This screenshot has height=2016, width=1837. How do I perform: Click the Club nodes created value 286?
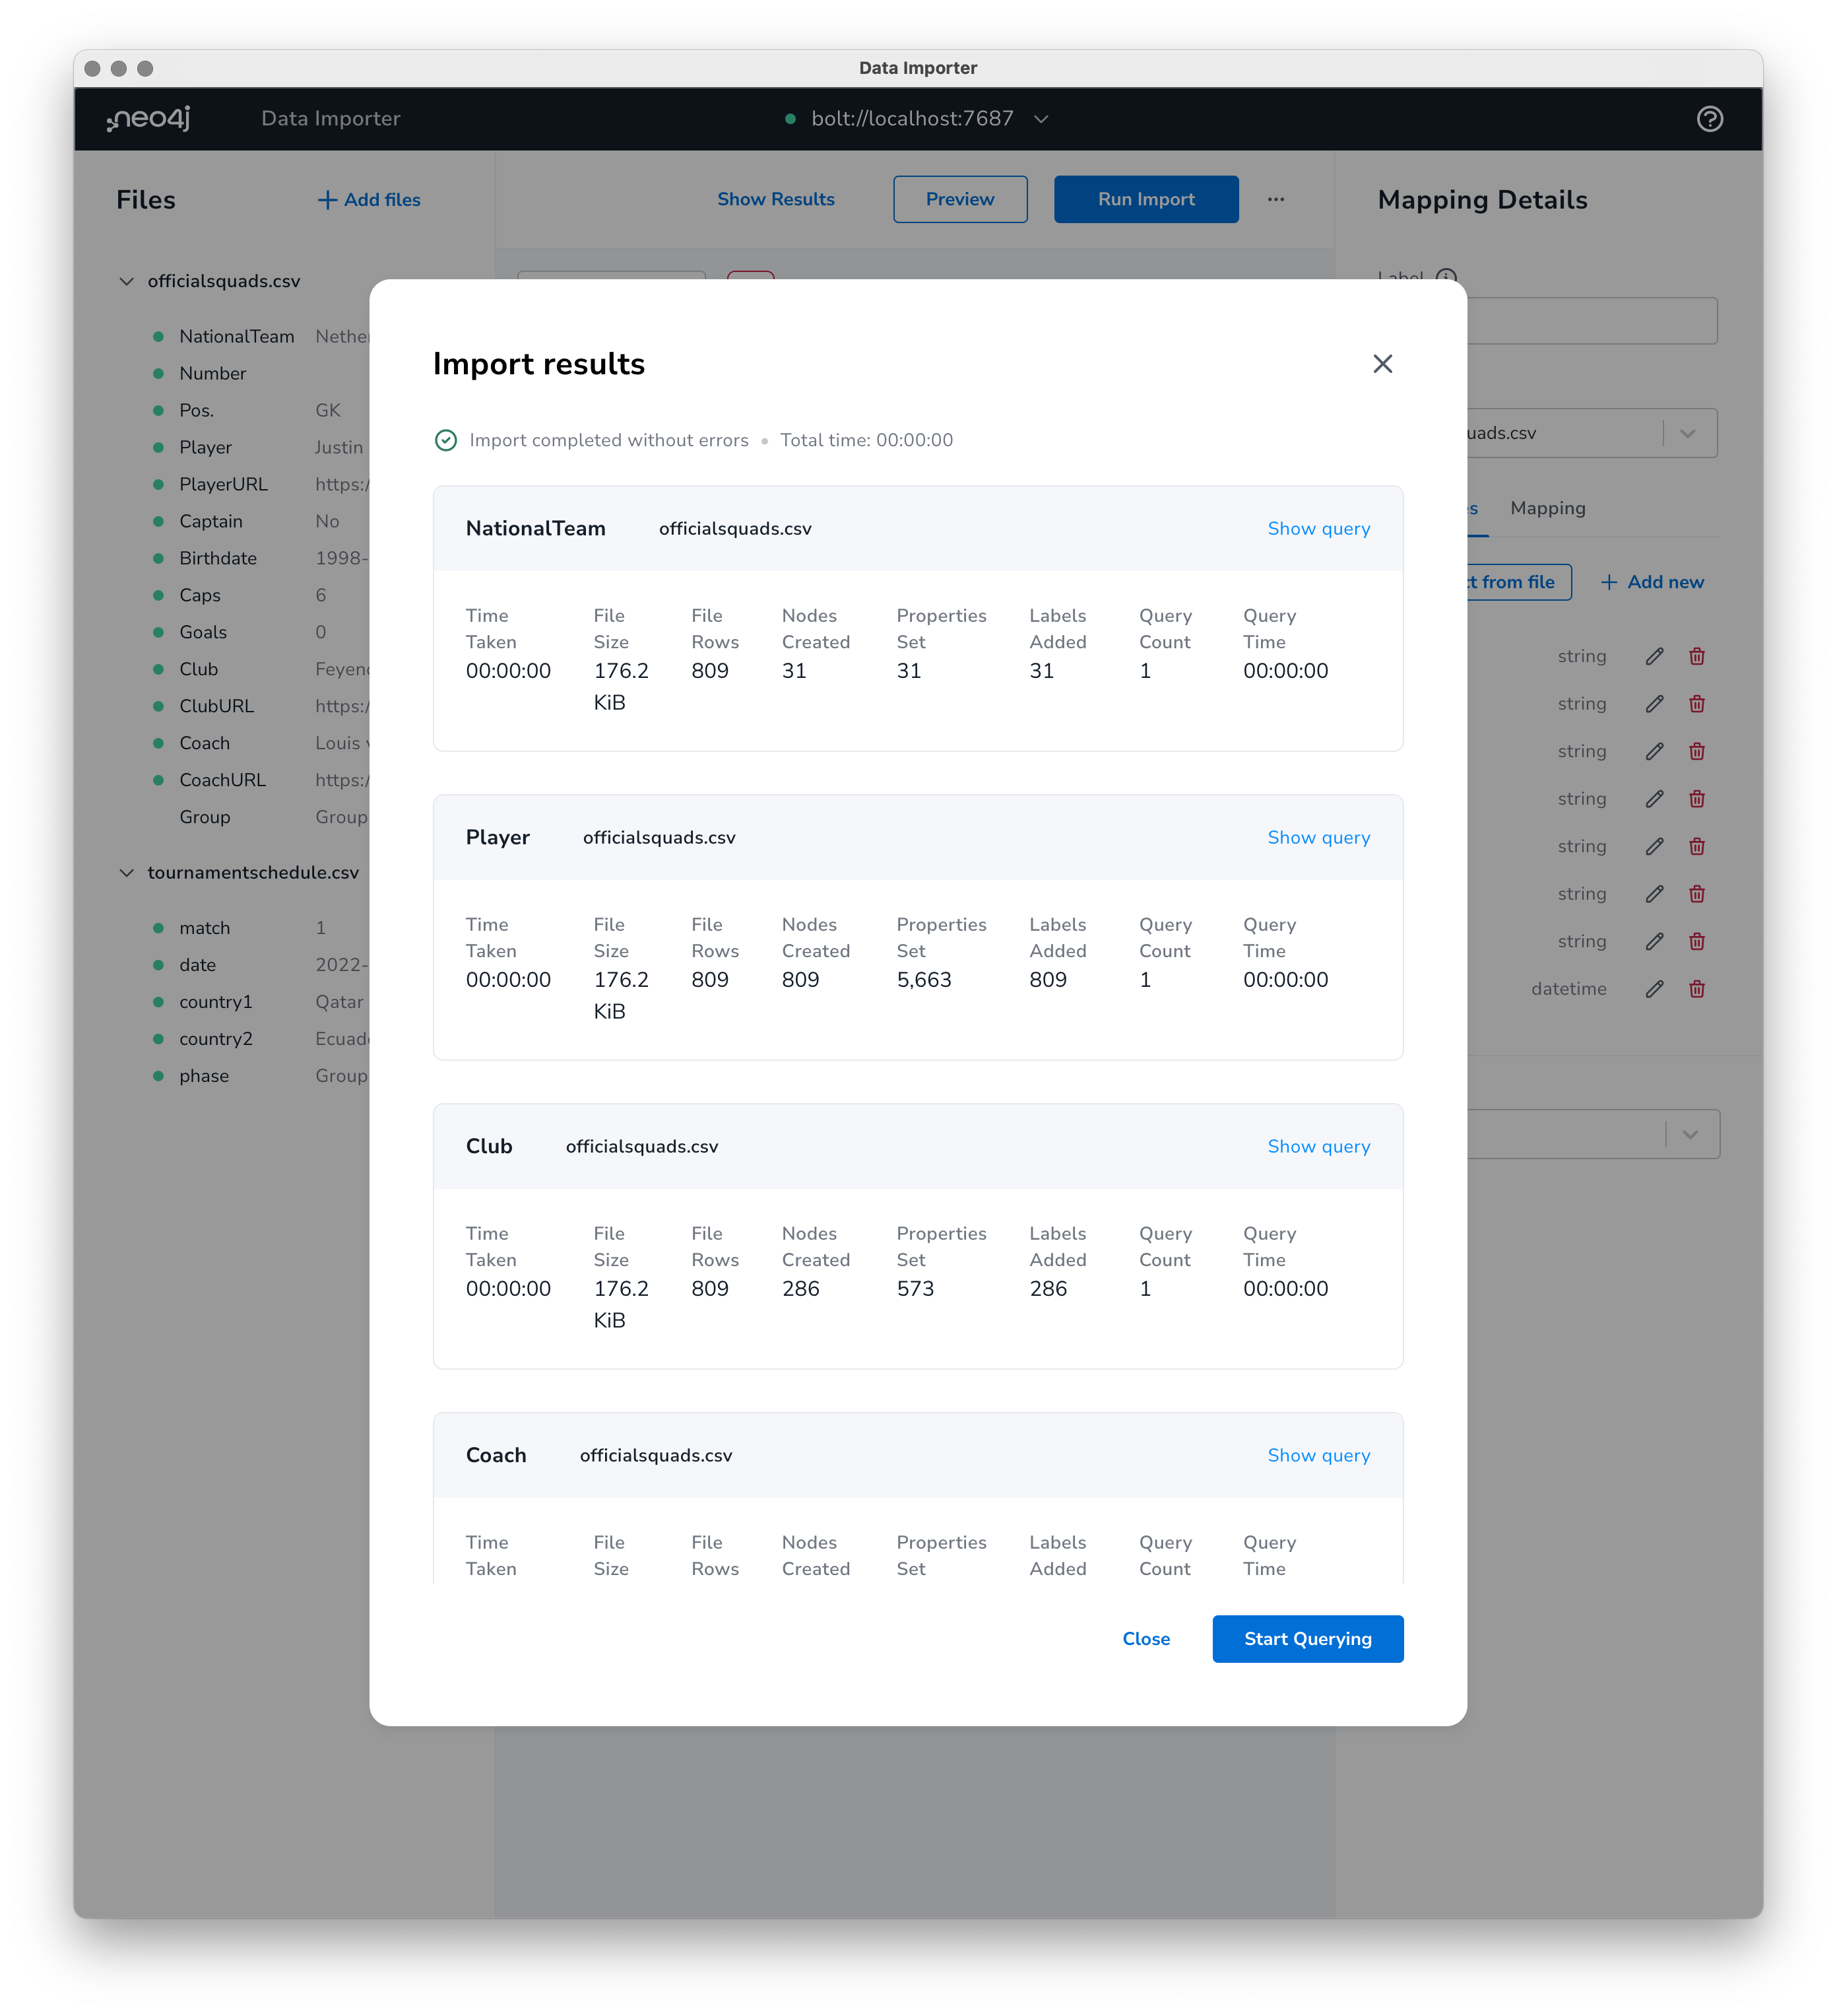pos(800,1289)
